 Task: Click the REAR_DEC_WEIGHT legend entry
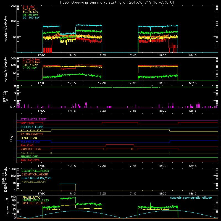(34, 182)
